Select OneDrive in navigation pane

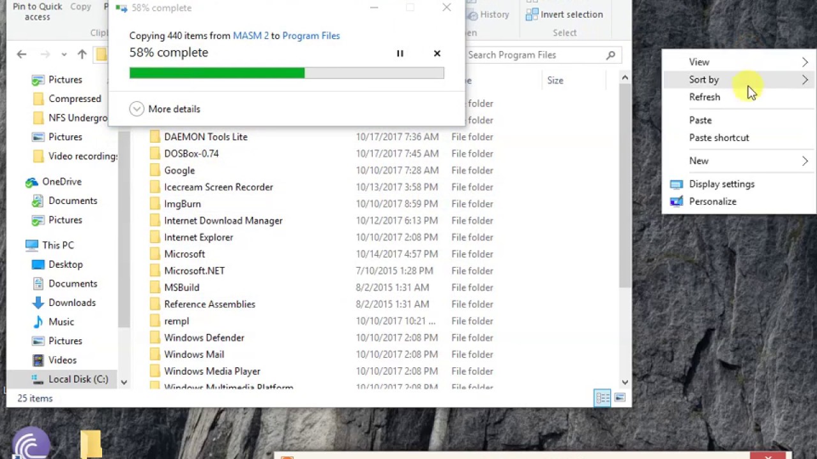61,182
